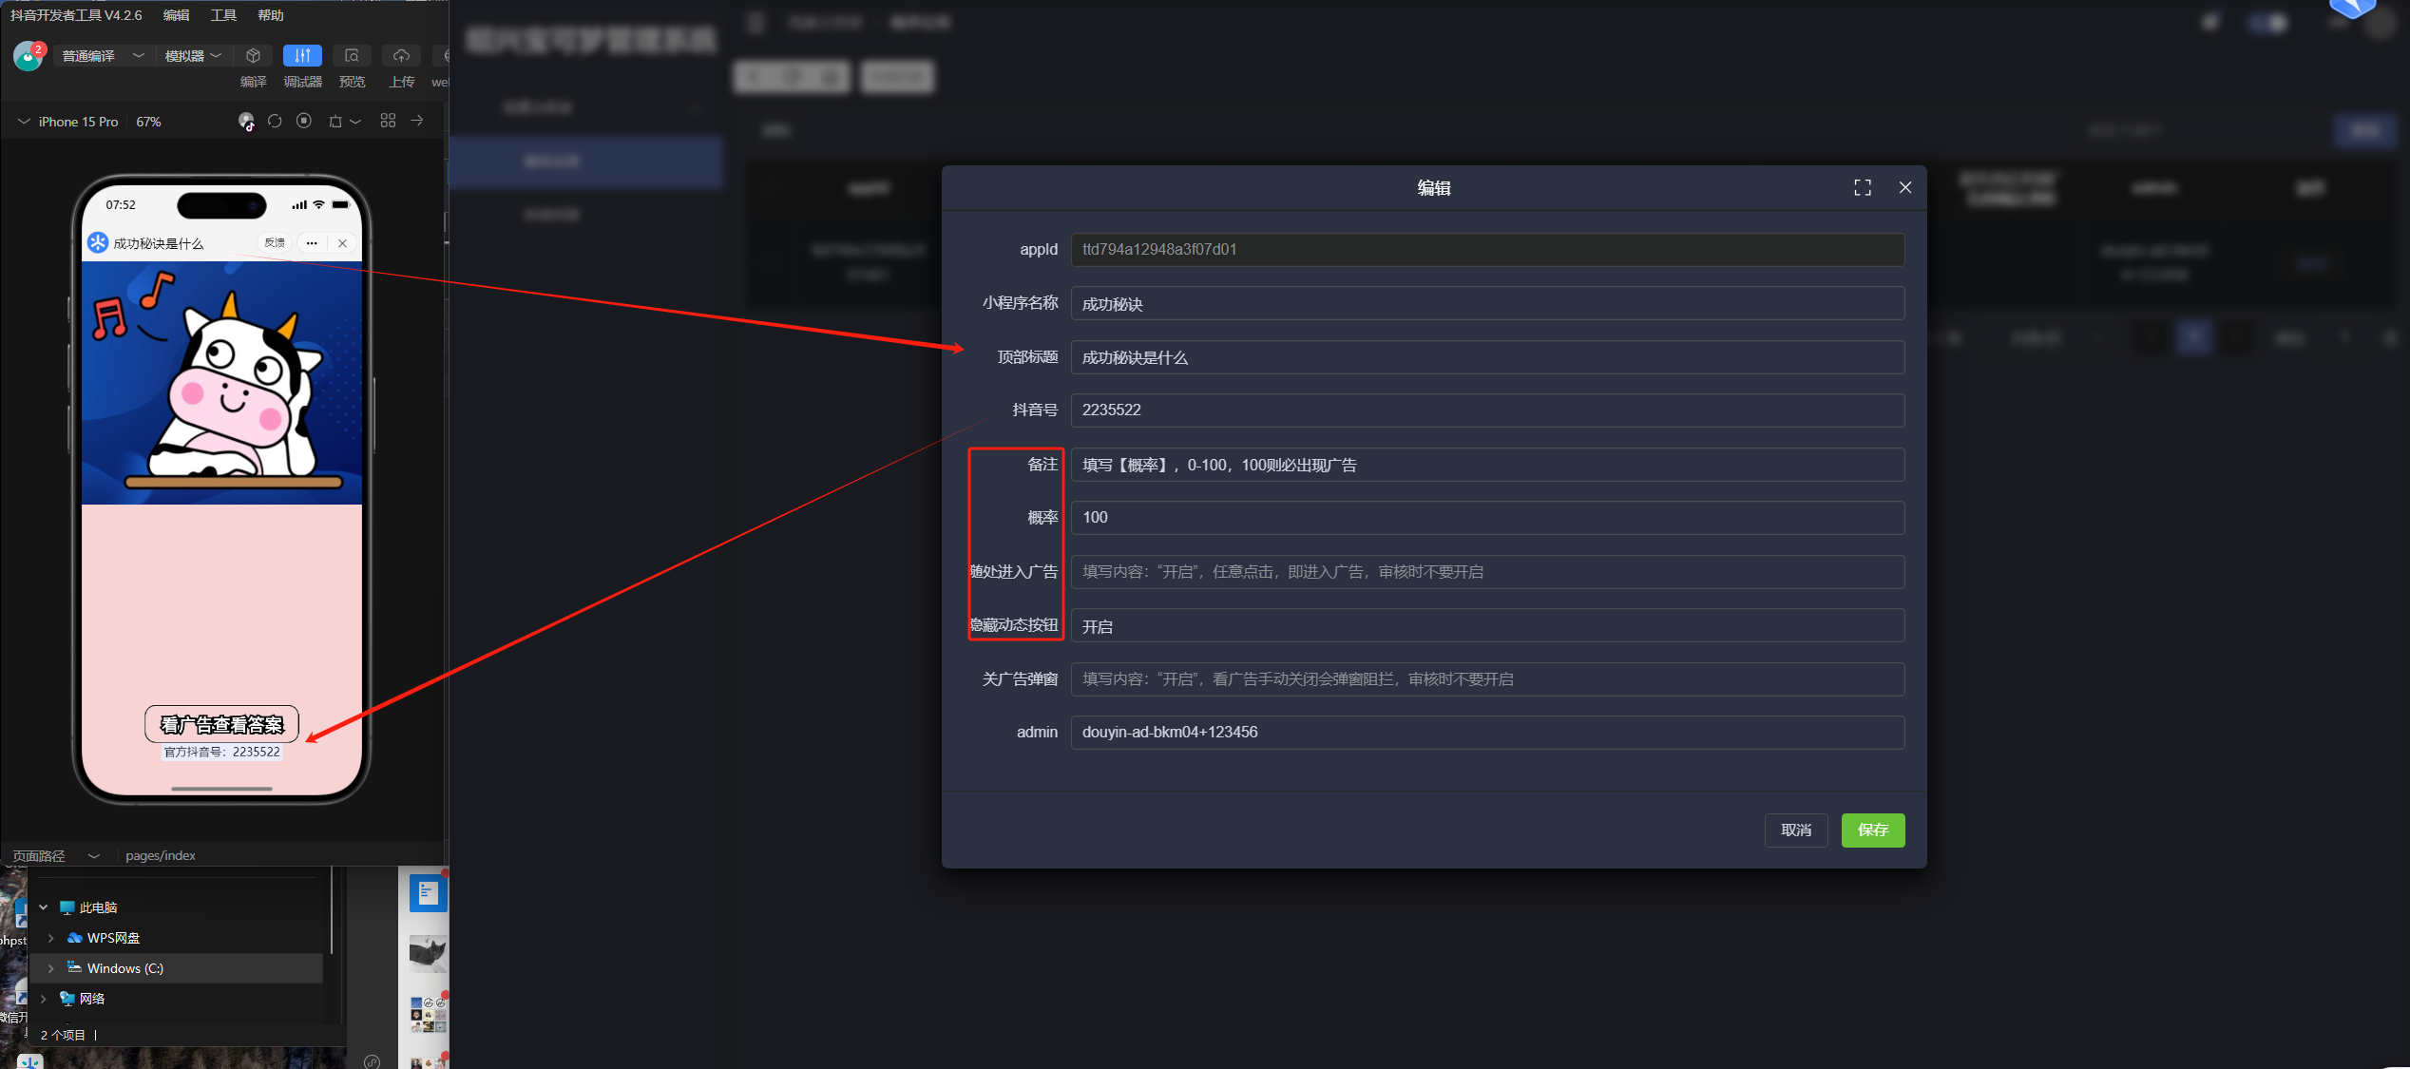This screenshot has height=1069, width=2410.
Task: Click the 67% zoom level
Action: [x=148, y=122]
